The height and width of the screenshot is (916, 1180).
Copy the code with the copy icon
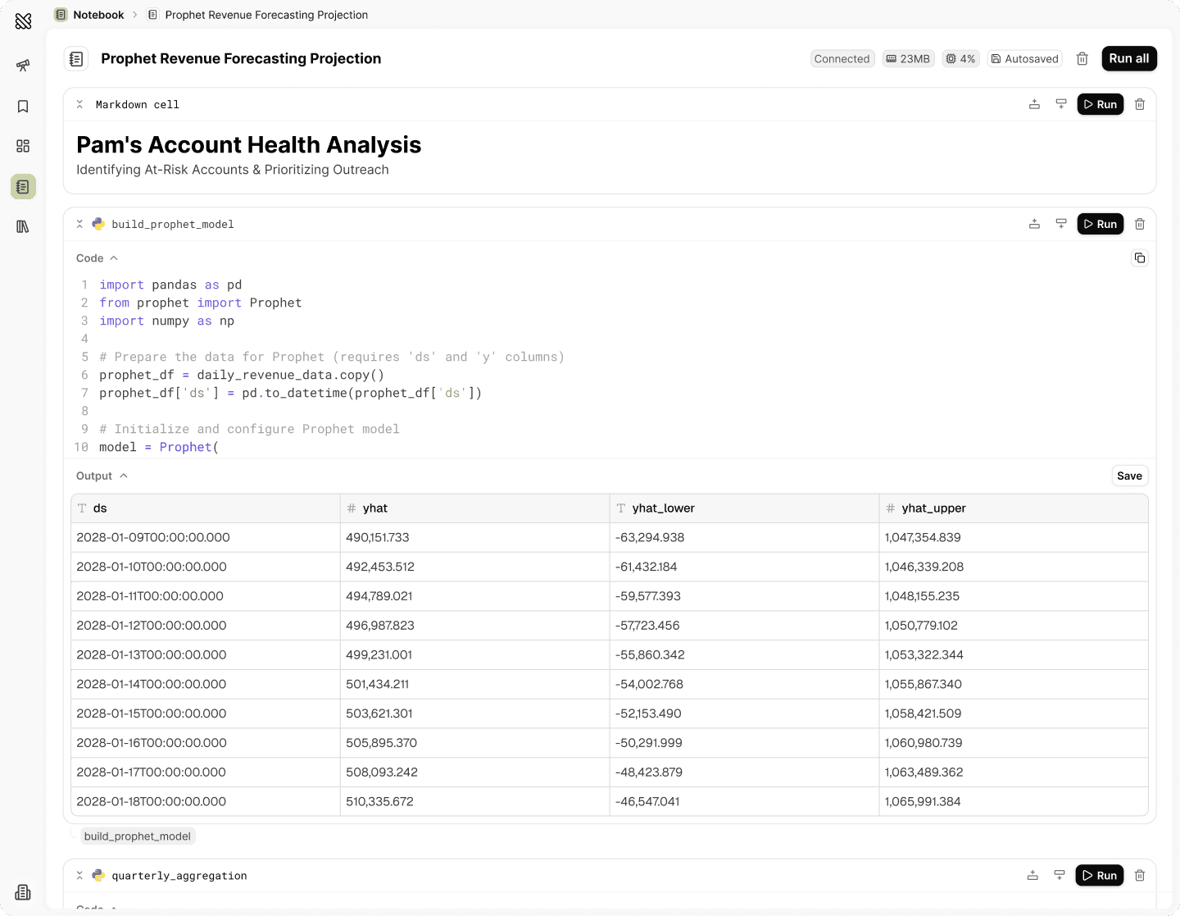click(x=1140, y=258)
